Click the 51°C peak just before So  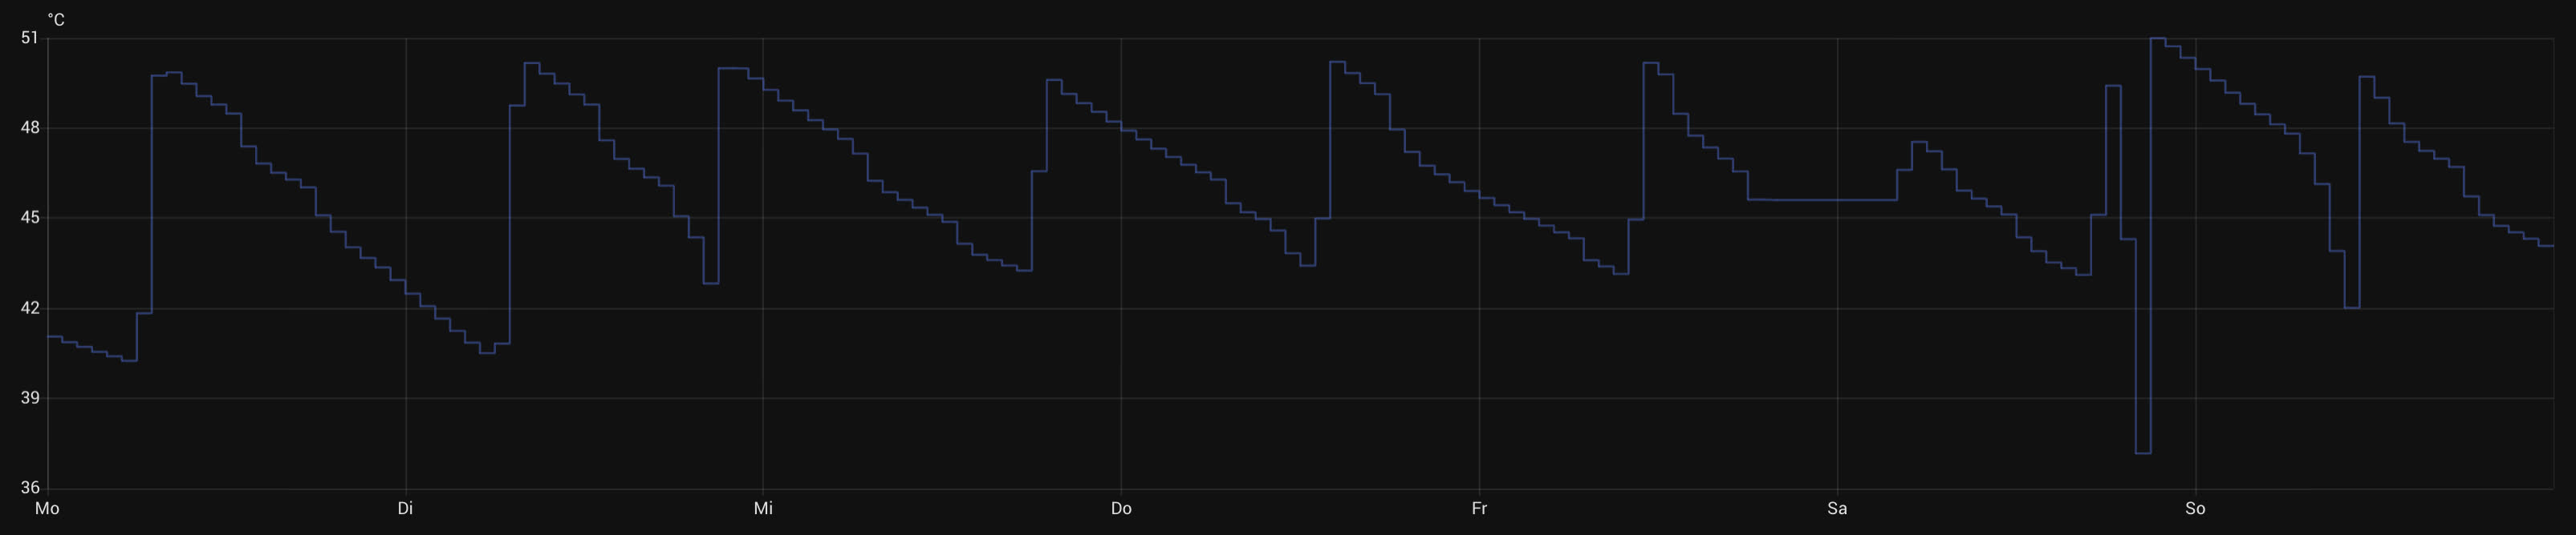[x=2158, y=39]
